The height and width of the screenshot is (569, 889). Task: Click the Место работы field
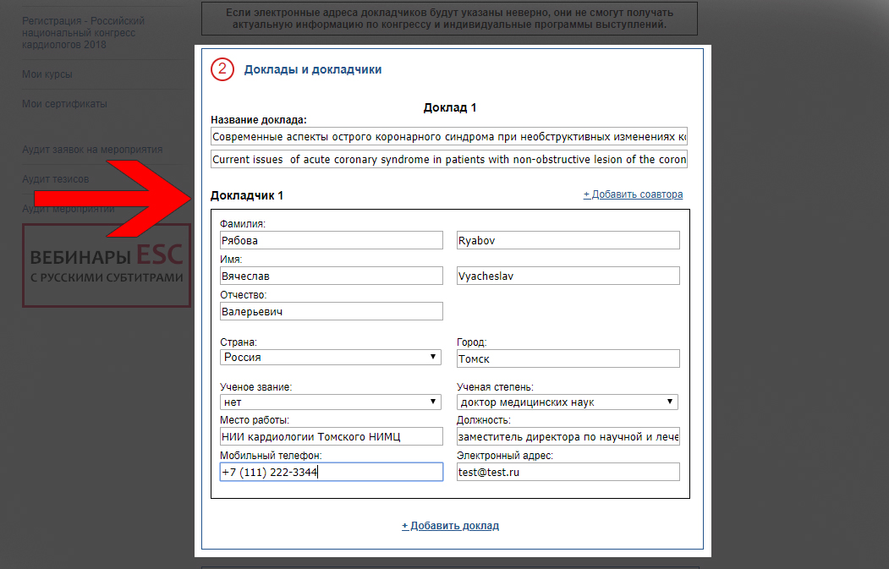coord(331,436)
